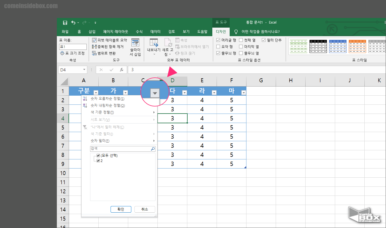Click the formula bar showing 3
The image size is (386, 228).
(x=257, y=70)
